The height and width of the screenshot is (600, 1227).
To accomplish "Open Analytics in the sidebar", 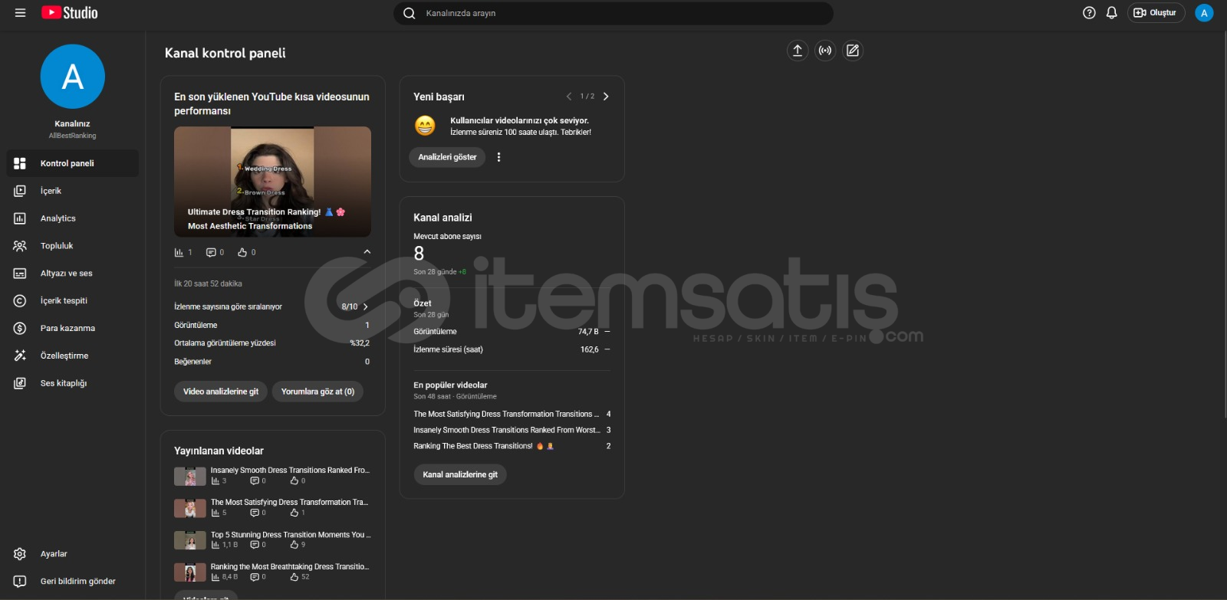I will (58, 218).
